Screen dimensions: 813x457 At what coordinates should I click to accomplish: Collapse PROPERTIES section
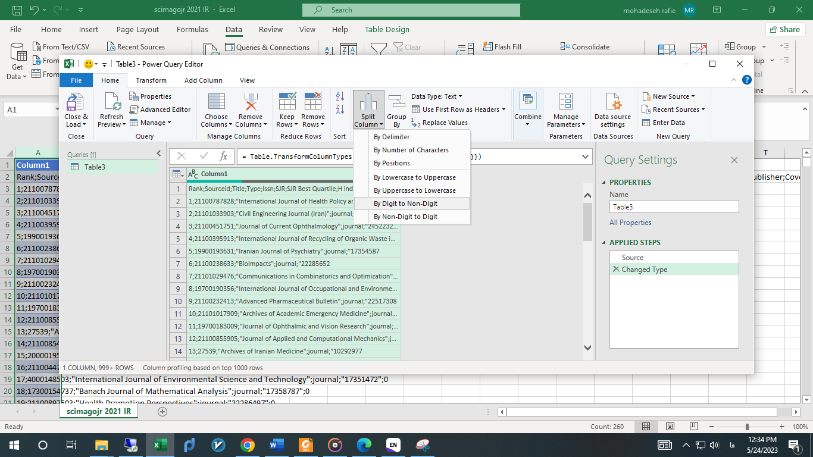pos(604,183)
